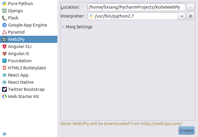Screen dimensions: 198x137
Task: Click the Pure Python project icon
Action: point(4,4)
